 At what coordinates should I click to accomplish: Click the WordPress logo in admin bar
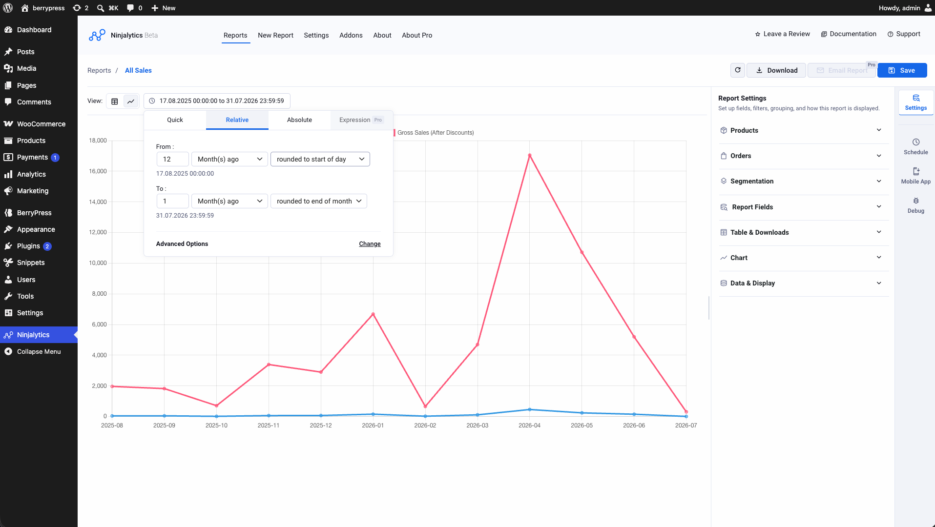[8, 8]
